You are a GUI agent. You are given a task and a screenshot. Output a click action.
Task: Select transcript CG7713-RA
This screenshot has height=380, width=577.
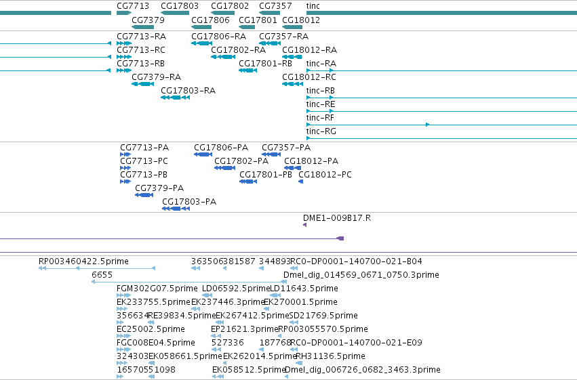pyautogui.click(x=124, y=43)
